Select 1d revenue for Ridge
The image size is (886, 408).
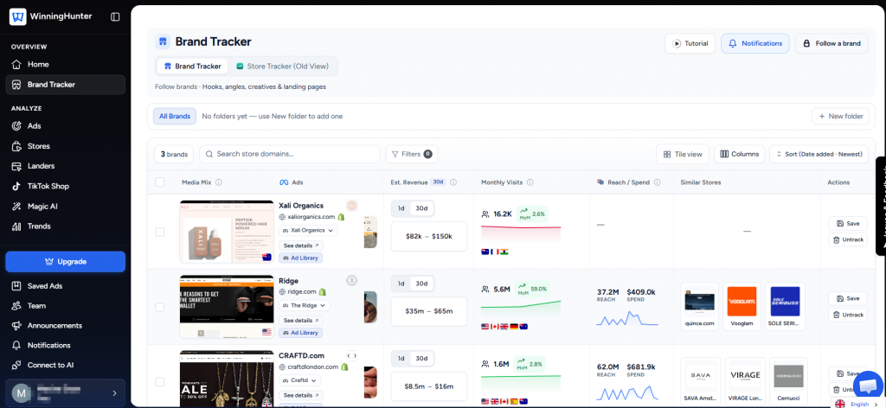pos(401,284)
